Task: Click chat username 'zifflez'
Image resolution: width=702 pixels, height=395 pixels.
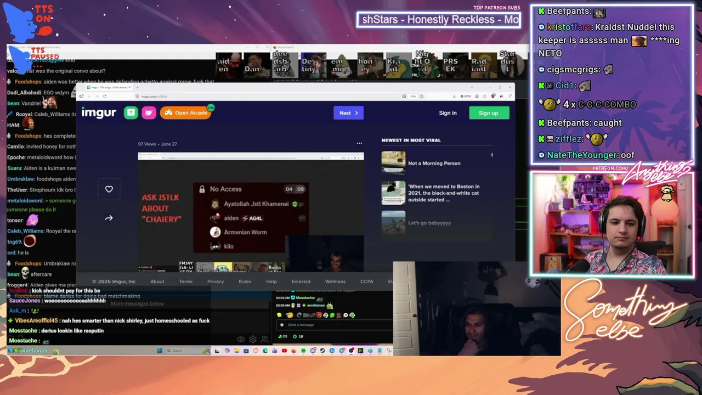Action: (568, 139)
